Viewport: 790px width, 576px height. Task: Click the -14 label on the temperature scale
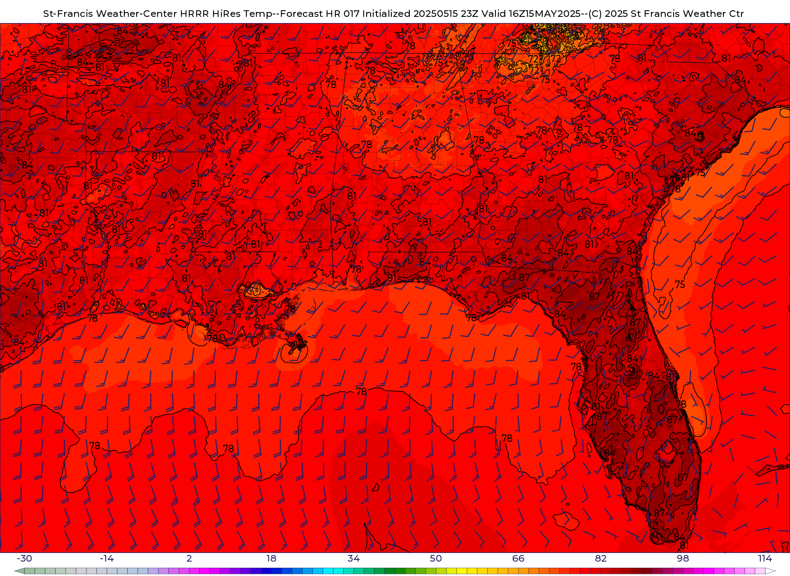(107, 558)
